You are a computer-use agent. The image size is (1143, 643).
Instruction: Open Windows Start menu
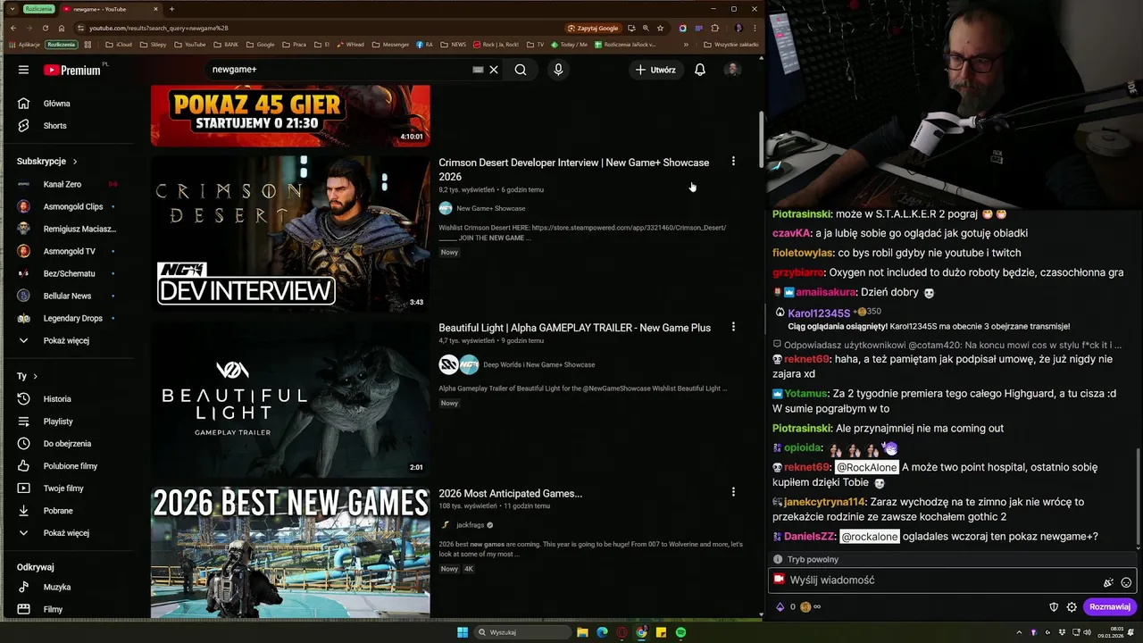pyautogui.click(x=463, y=632)
